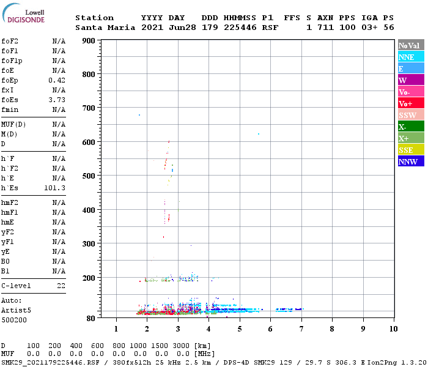The image size is (428, 367).
Task: Select the SSE yellow legend swatch
Action: [411, 150]
